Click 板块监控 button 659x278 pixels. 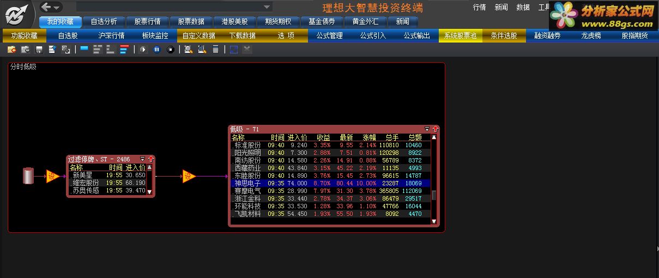click(x=155, y=36)
